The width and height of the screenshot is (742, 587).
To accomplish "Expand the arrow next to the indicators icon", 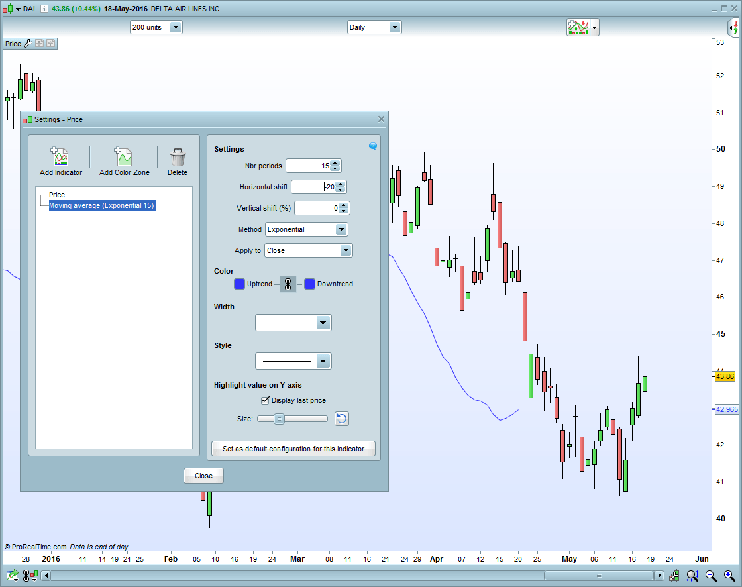I will [595, 27].
